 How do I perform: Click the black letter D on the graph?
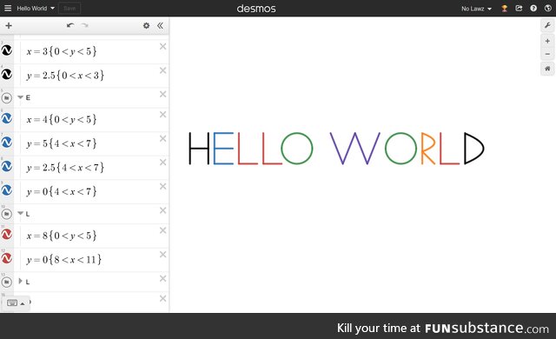[473, 149]
